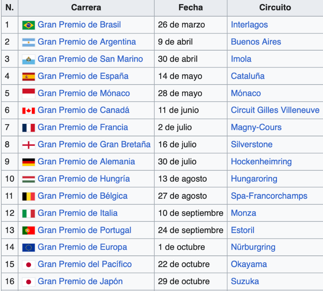Screen dimensions: 323x291
Task: Click the Canada flag icon
Action: (28, 111)
